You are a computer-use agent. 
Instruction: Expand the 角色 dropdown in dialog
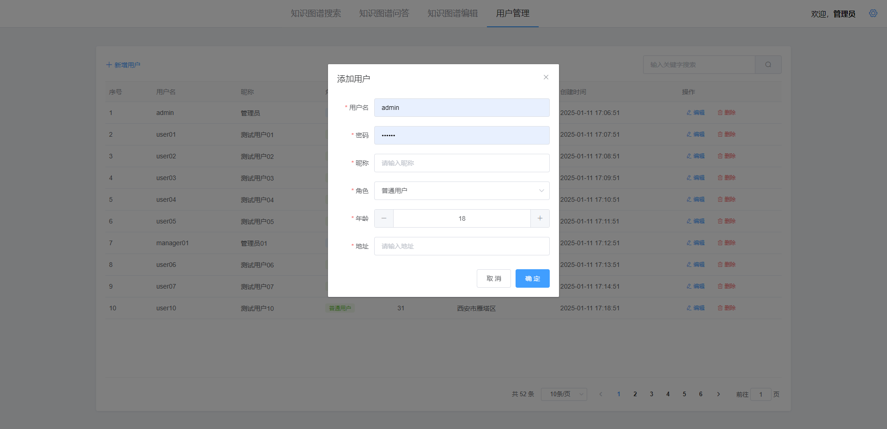tap(462, 191)
